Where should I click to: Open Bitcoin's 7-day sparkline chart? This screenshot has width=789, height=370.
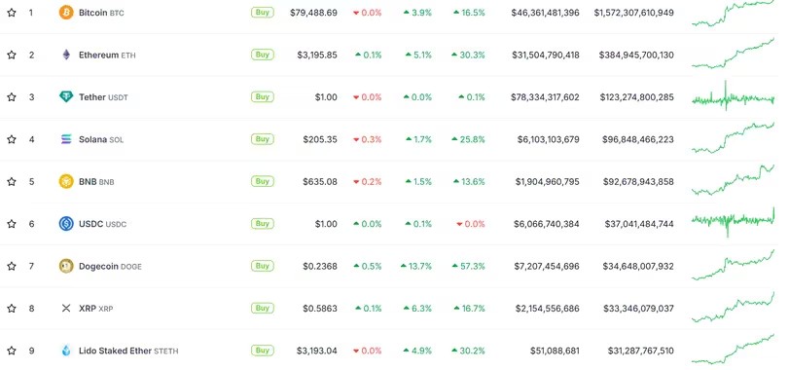733,14
